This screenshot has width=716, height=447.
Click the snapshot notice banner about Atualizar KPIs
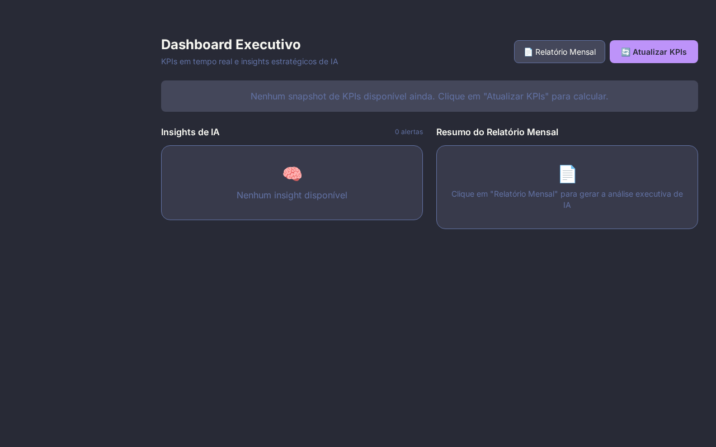coord(430,96)
